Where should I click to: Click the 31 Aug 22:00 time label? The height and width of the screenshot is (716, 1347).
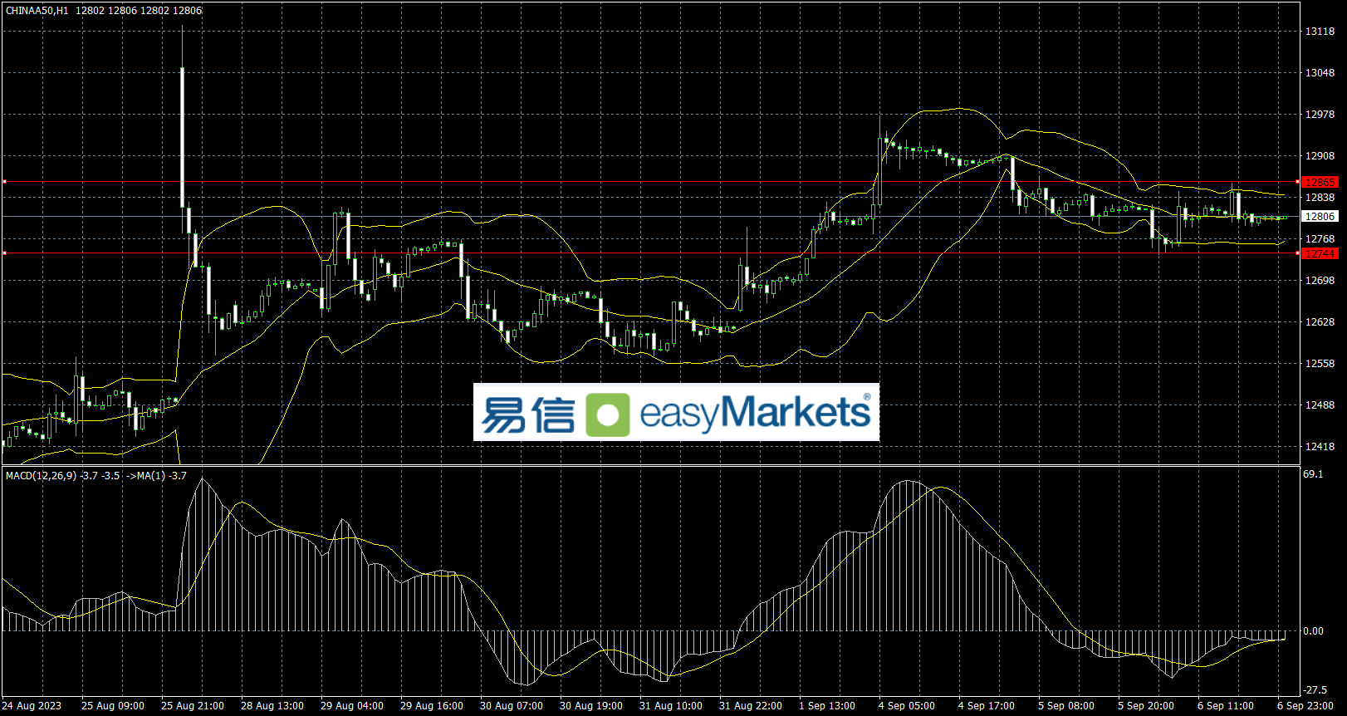pos(751,706)
